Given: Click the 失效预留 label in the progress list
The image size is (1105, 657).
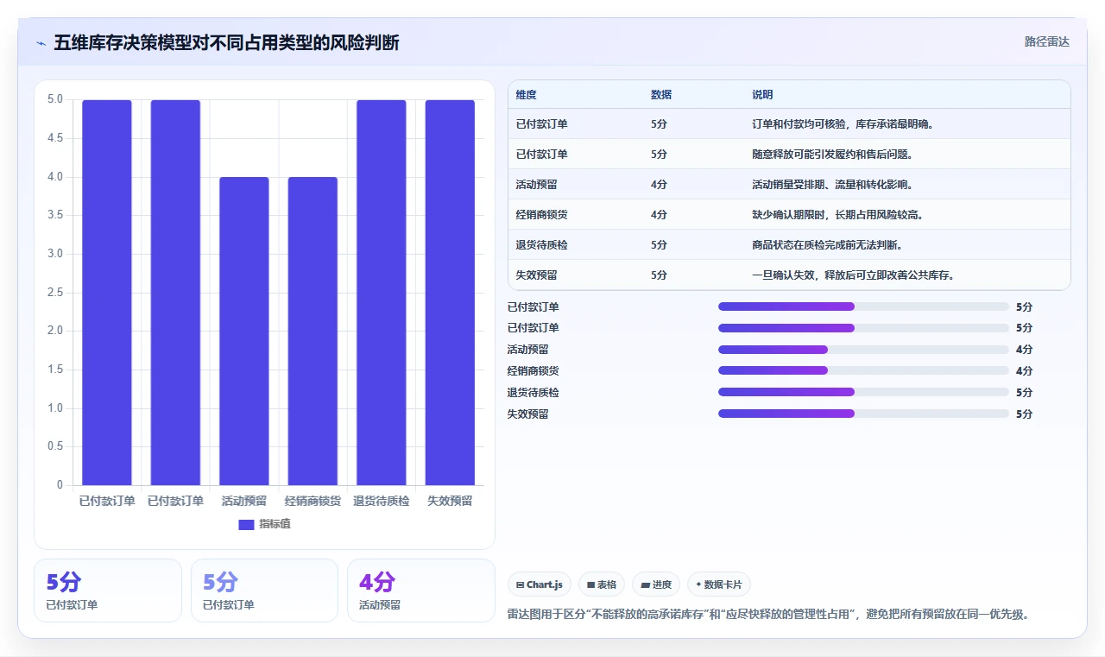Looking at the screenshot, I should [528, 414].
